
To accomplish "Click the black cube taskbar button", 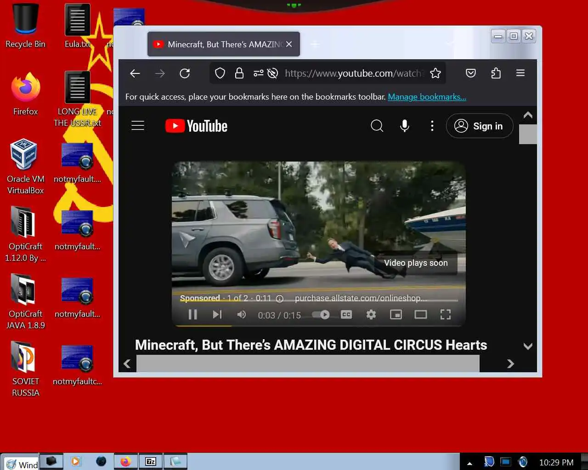I will pos(51,461).
